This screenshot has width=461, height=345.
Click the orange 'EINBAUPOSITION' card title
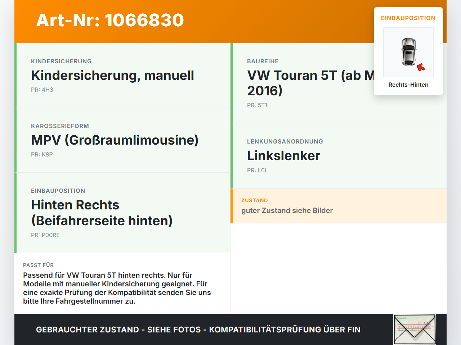point(408,18)
